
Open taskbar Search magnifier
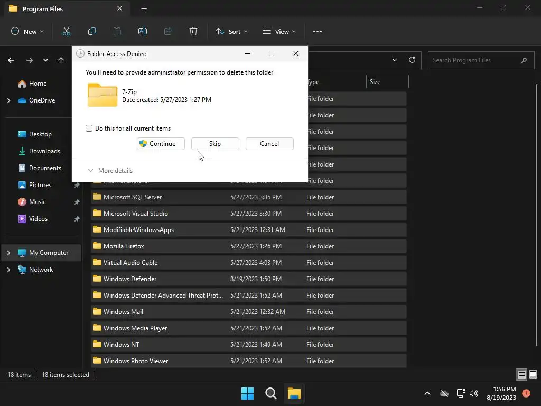[271, 393]
